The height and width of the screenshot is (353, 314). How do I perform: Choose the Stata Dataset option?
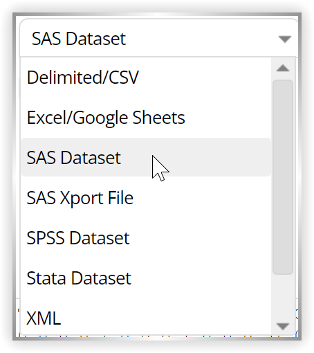coord(146,278)
